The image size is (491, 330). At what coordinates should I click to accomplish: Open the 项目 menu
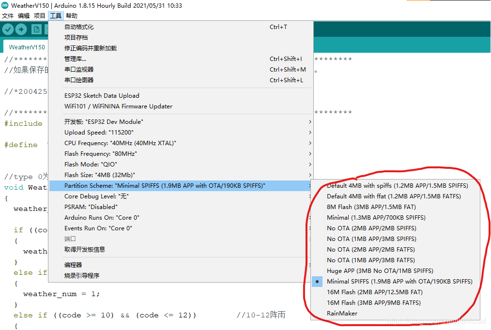[39, 15]
